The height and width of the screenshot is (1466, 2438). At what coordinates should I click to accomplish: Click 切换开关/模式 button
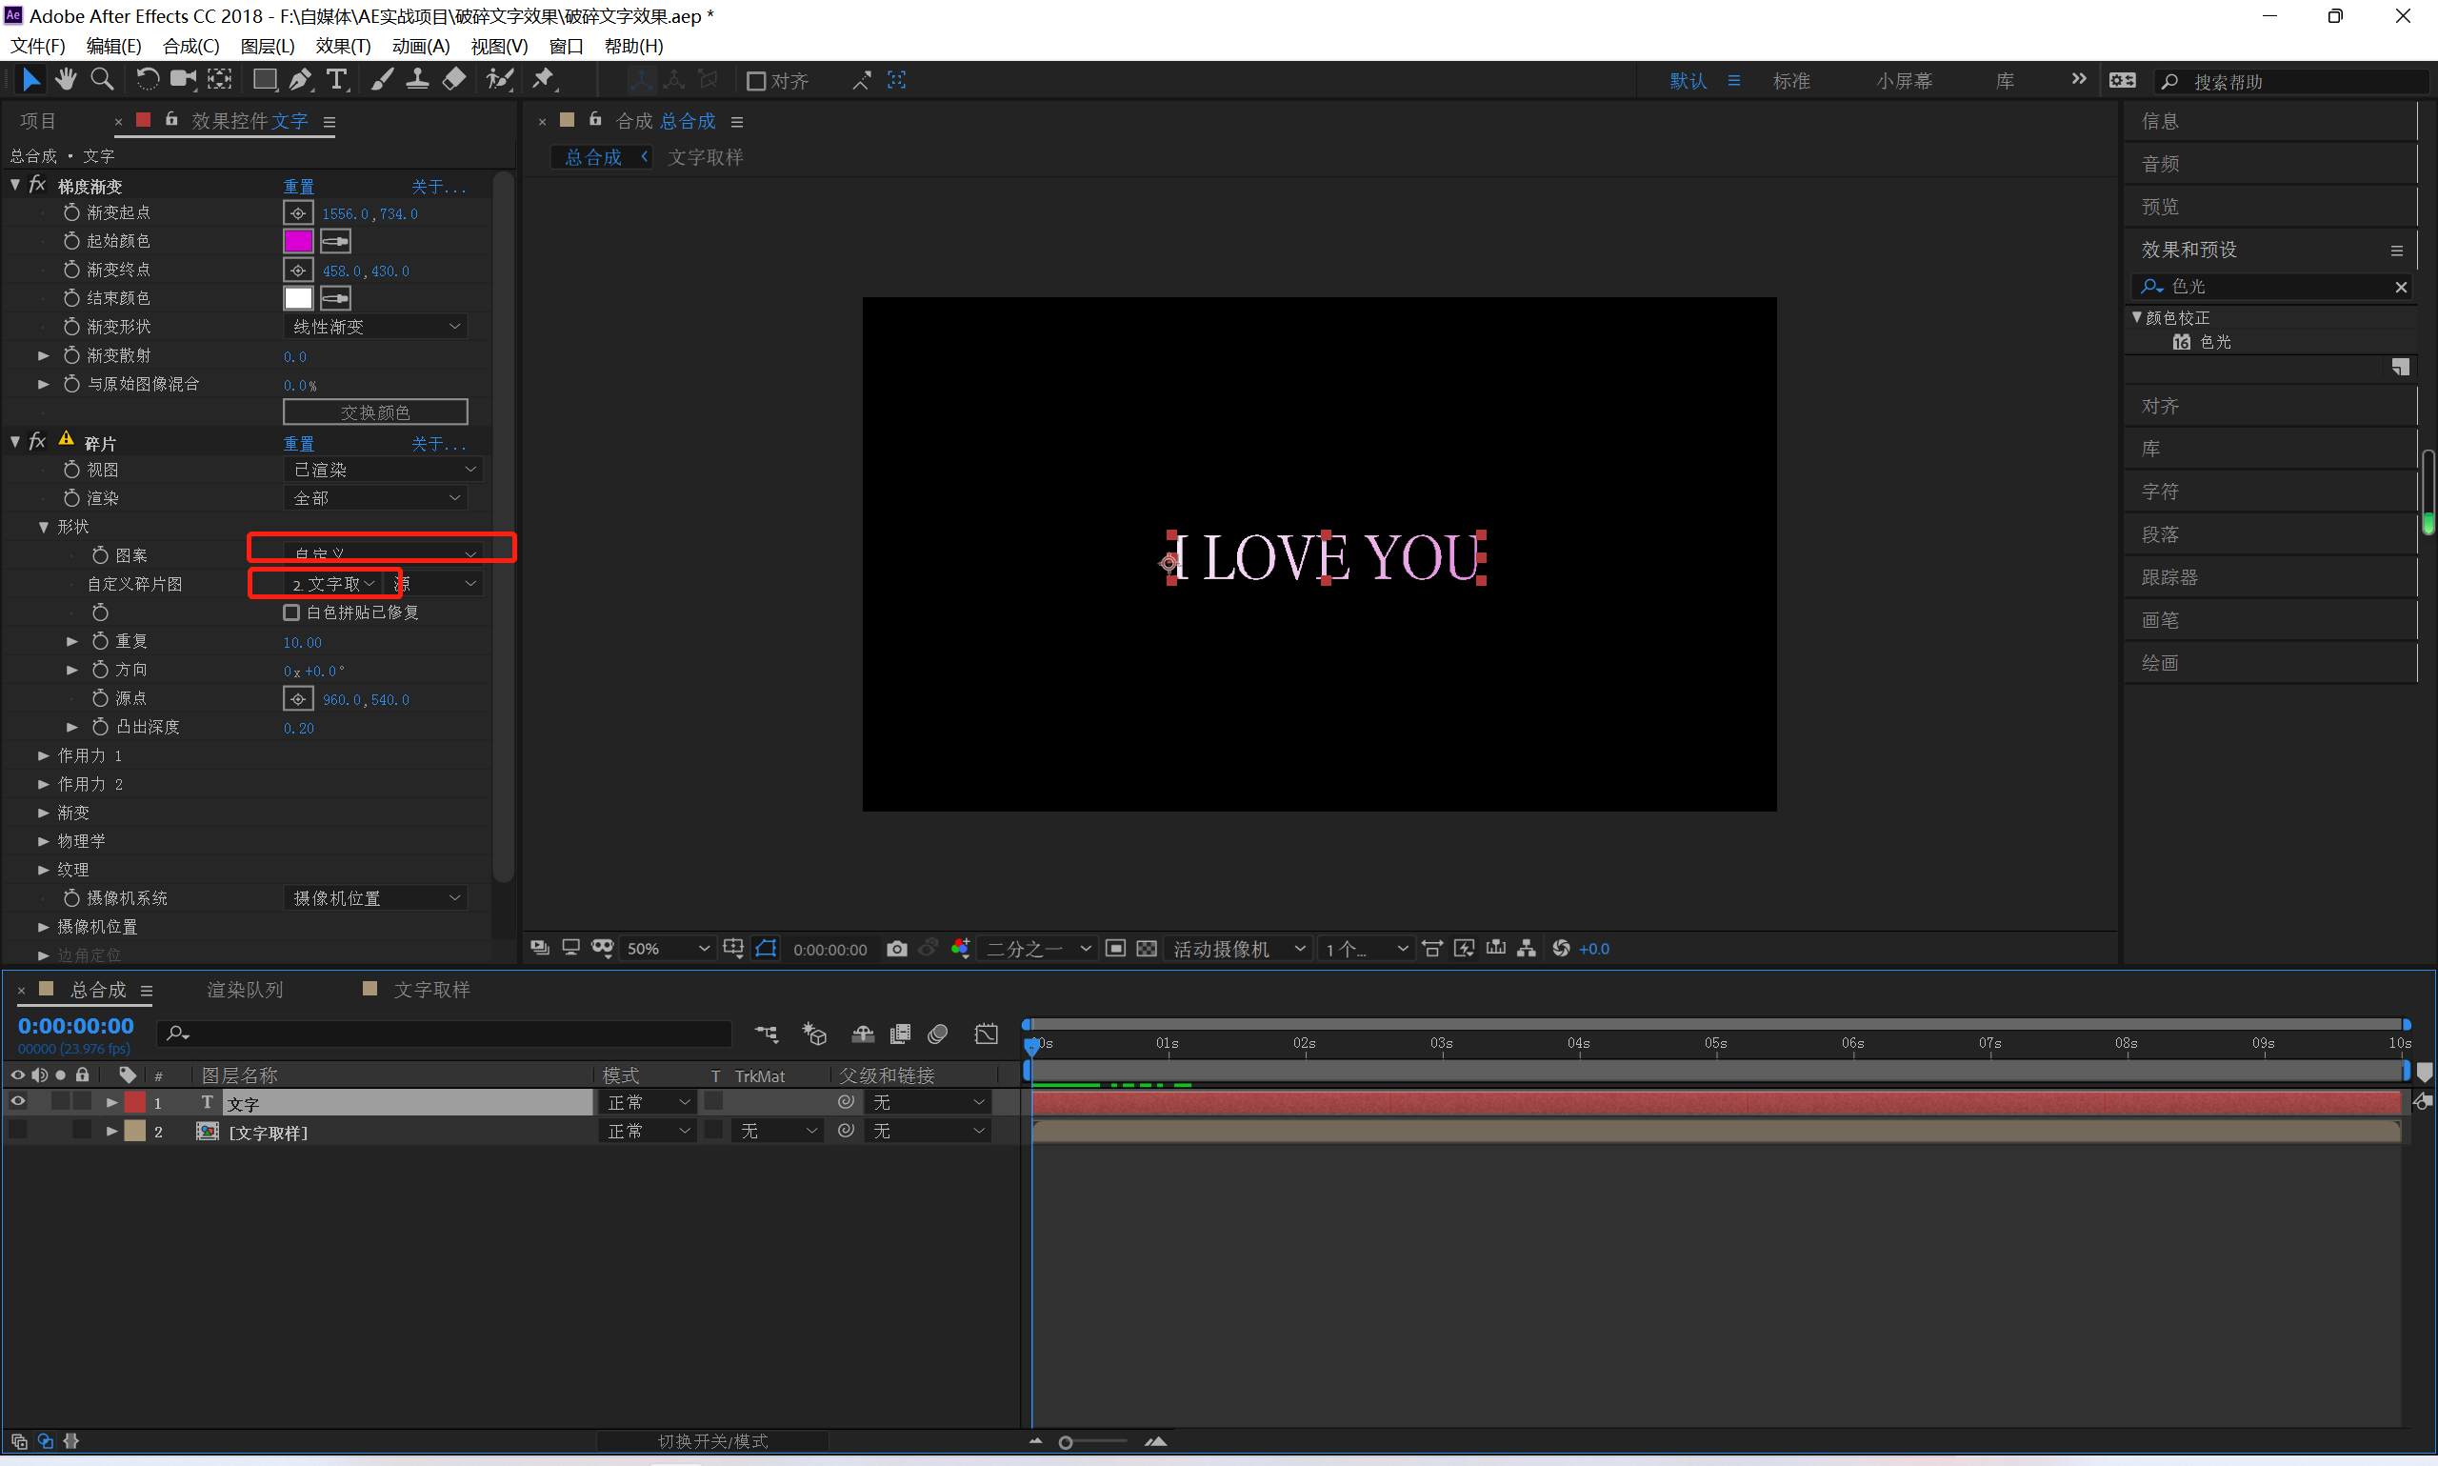(713, 1441)
